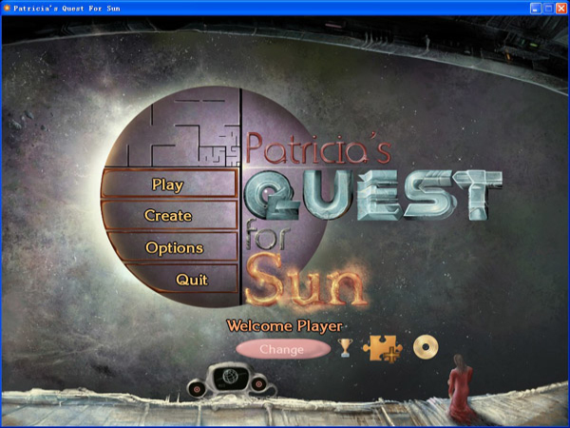570x428 pixels.
Task: Click the puzzle piece plus icon
Action: tap(383, 349)
